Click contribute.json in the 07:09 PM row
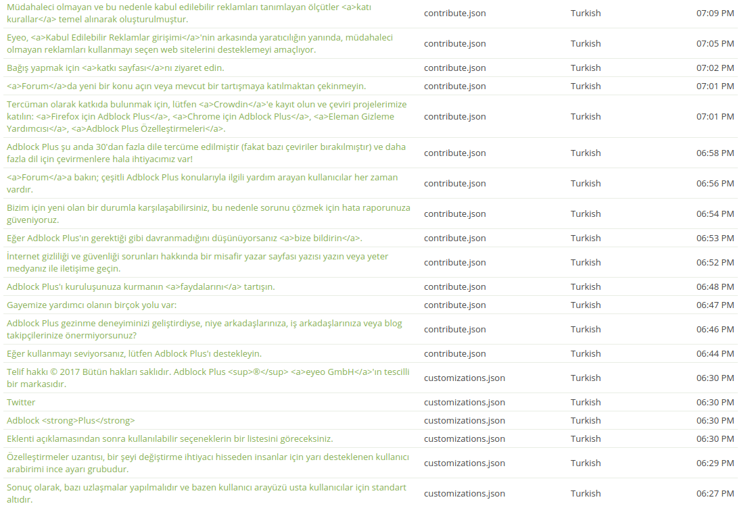The width and height of the screenshot is (754, 506). pos(455,14)
